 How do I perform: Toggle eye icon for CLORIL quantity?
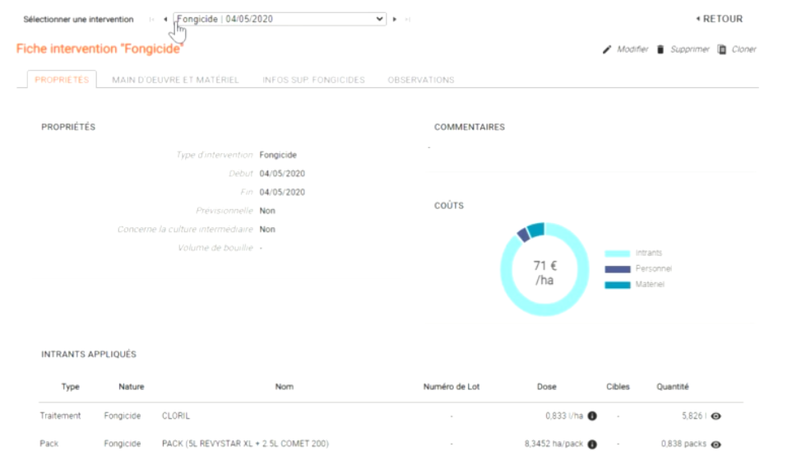[x=716, y=416]
